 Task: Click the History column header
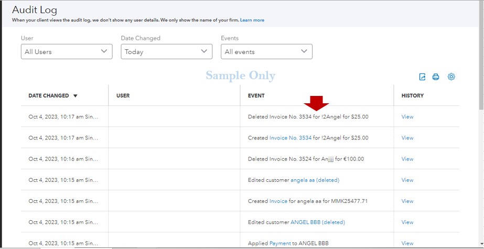(x=412, y=96)
